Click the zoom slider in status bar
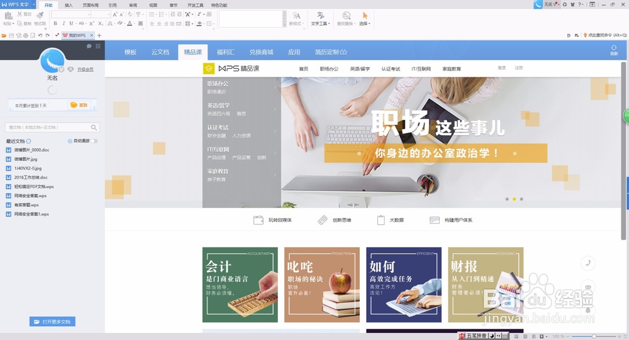Image resolution: width=629 pixels, height=340 pixels. tap(594, 336)
